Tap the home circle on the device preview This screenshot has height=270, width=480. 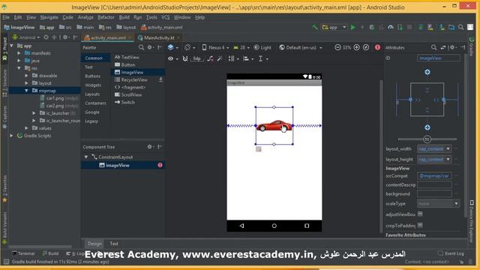click(274, 226)
